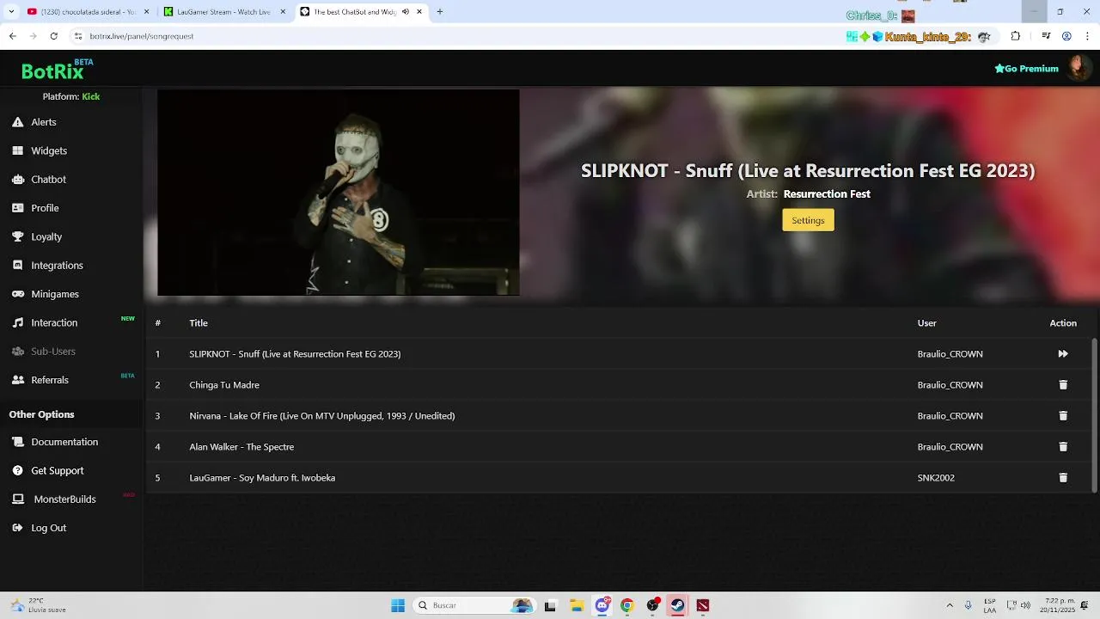Reload the botrix.live page
The image size is (1100, 619).
tap(53, 36)
